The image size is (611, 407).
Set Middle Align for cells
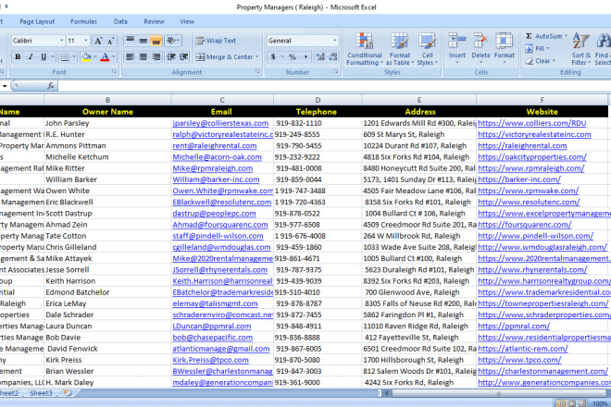coord(143,41)
